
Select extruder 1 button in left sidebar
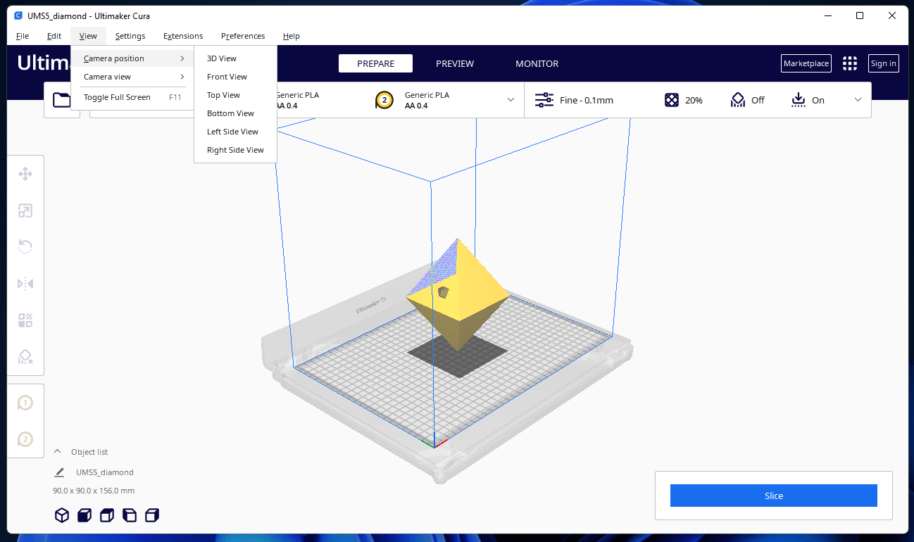(x=25, y=403)
